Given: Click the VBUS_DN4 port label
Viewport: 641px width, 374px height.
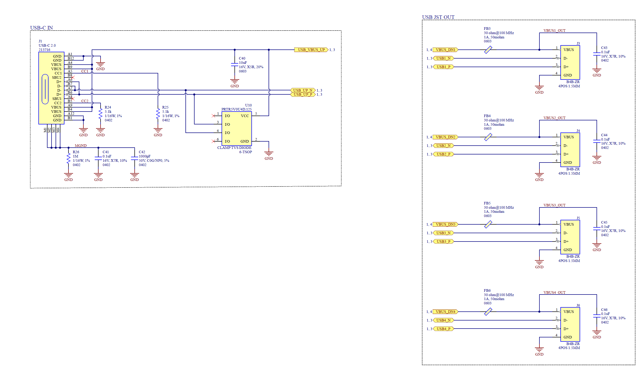Looking at the screenshot, I should [445, 312].
